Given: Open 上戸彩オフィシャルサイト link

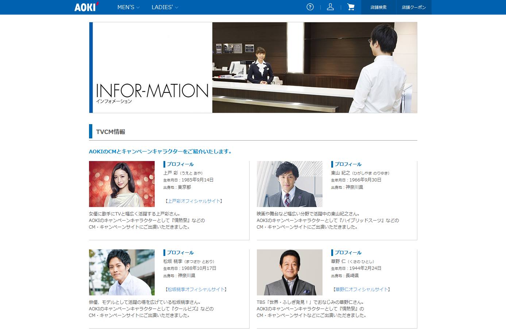Looking at the screenshot, I should pos(194,201).
